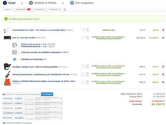This screenshot has width=166, height=125.
Task: Decrease quantity of Mellény COMPASS
Action: pyautogui.click(x=87, y=83)
